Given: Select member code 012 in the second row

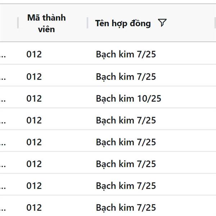Looking at the screenshot, I should (34, 77).
